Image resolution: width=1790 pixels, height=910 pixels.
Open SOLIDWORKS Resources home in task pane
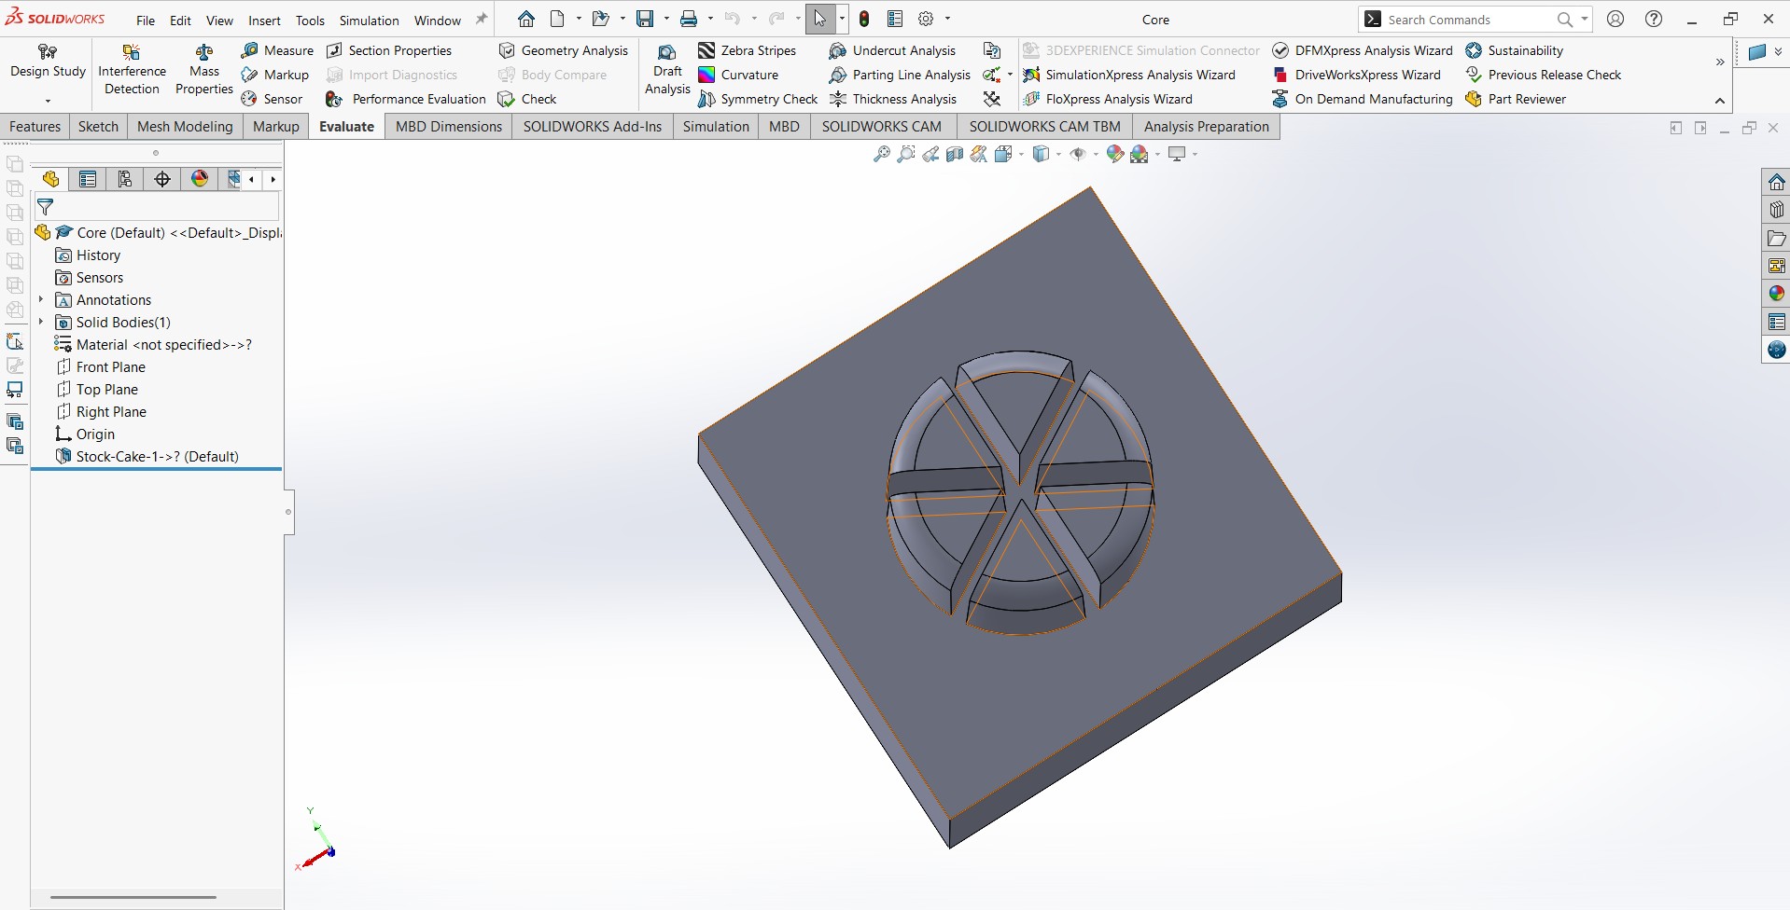[x=1776, y=182]
